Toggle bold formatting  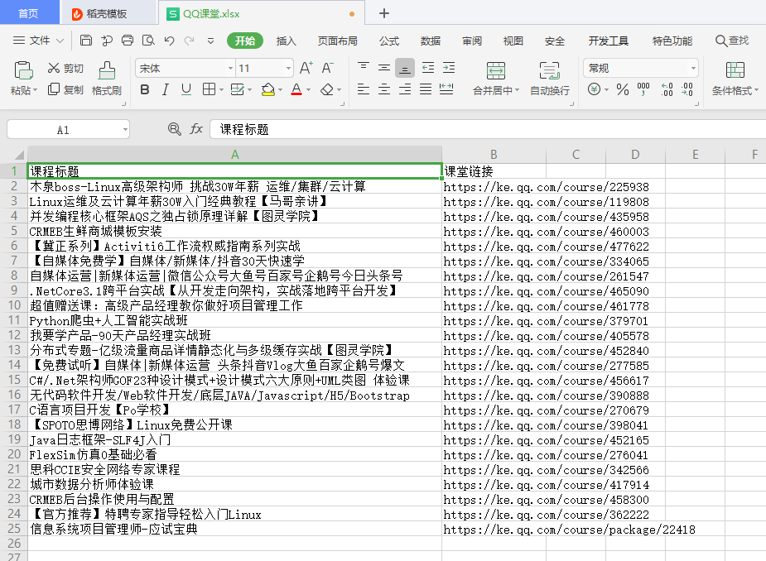coord(145,89)
